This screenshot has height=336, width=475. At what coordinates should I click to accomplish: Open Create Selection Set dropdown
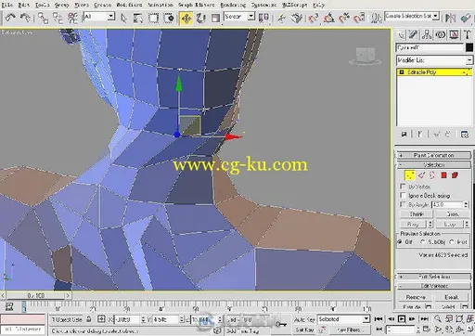(x=412, y=16)
